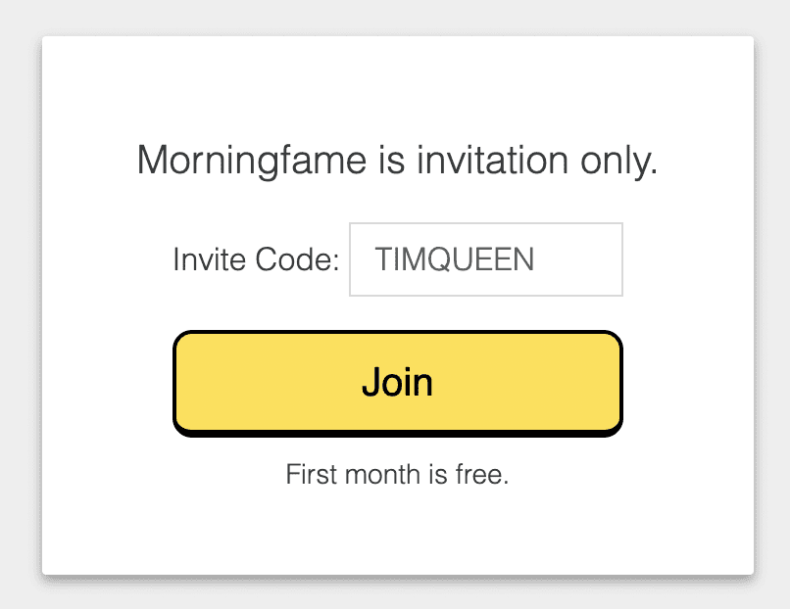Focus the Invite Code input field
The height and width of the screenshot is (609, 790).
pyautogui.click(x=485, y=259)
